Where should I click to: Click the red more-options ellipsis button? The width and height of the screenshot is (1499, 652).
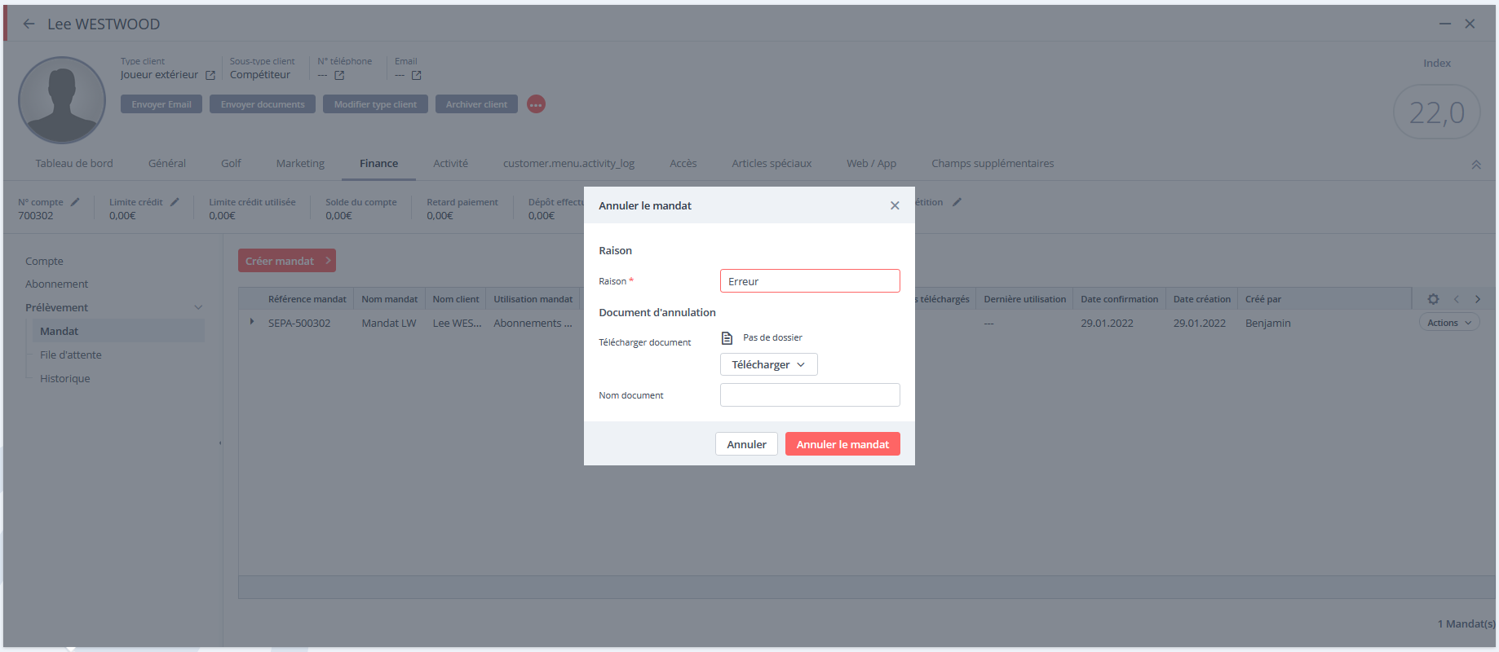536,104
